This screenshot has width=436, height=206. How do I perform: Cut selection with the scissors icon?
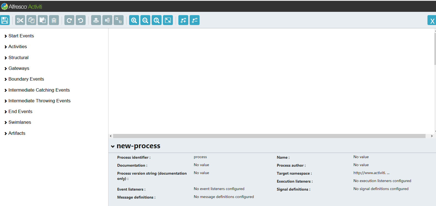(20, 20)
